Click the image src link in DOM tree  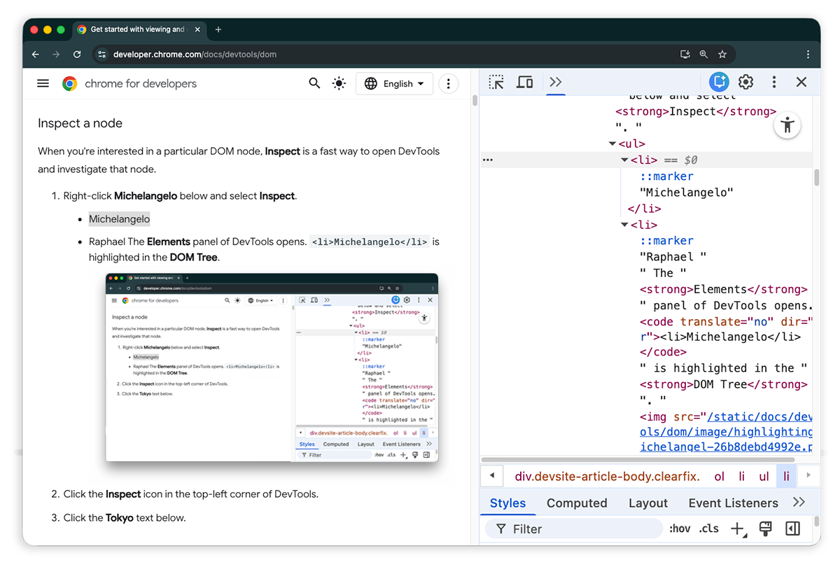726,432
